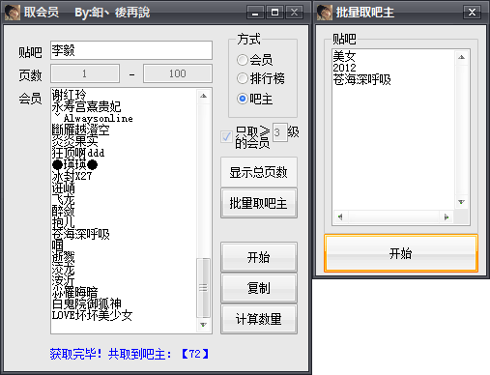This screenshot has width=490, height=375.
Task: Click the avatar icon in 取会员 title bar
Action: point(13,13)
